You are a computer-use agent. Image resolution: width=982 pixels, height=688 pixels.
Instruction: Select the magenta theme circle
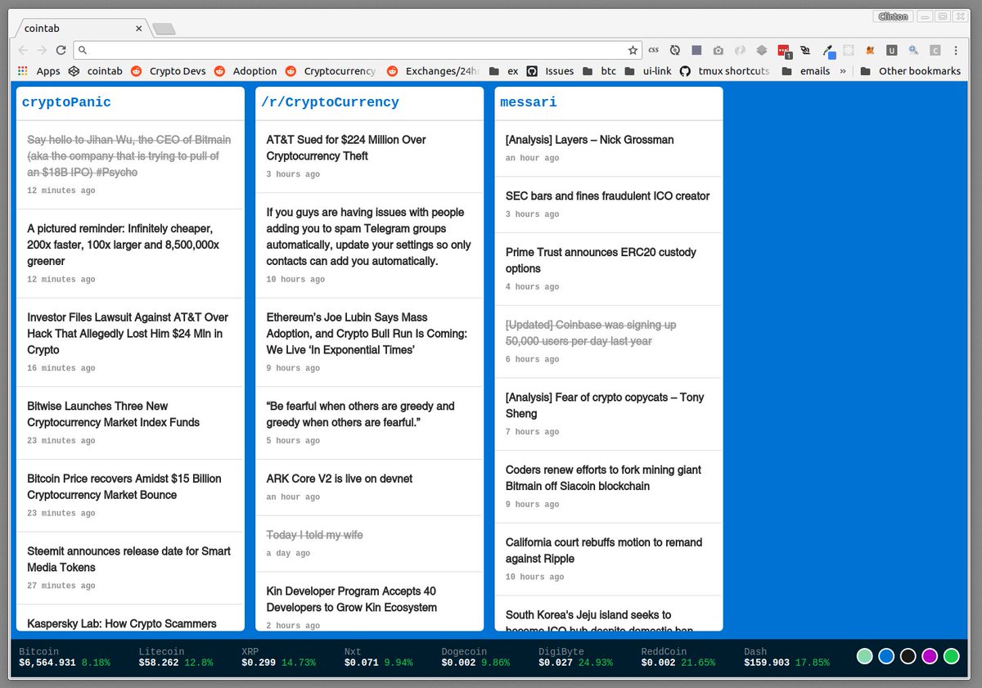(930, 656)
